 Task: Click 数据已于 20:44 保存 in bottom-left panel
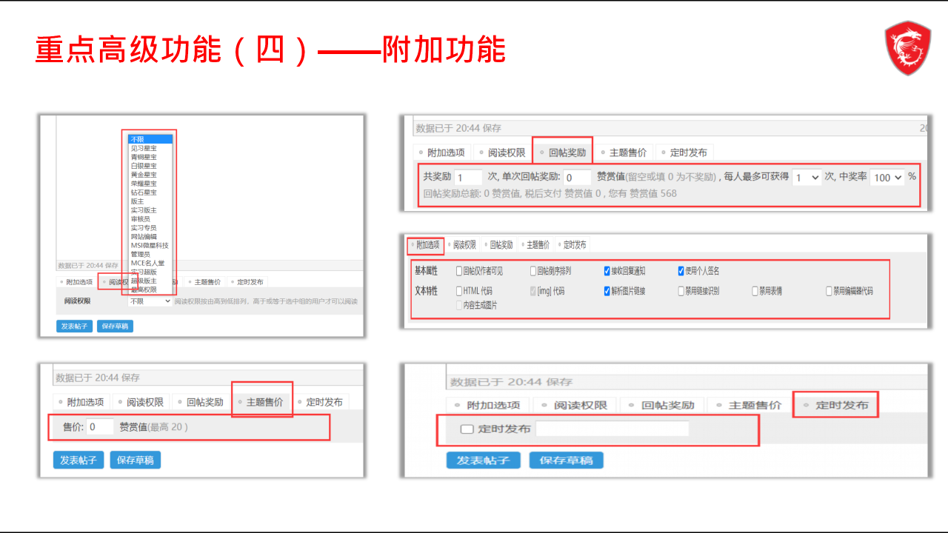[98, 378]
